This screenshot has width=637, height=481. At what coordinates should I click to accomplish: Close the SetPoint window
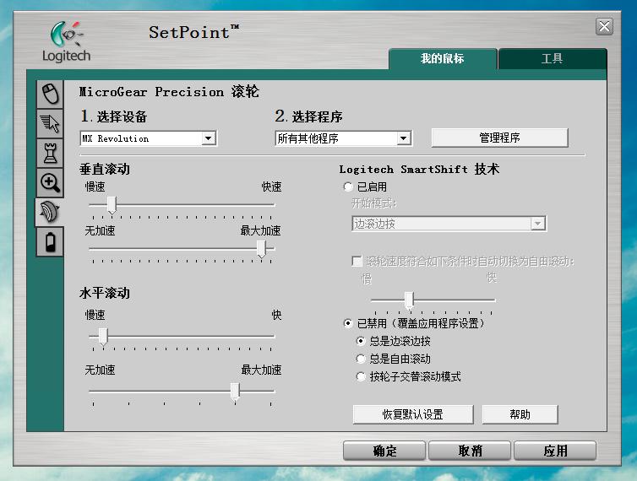click(x=604, y=27)
